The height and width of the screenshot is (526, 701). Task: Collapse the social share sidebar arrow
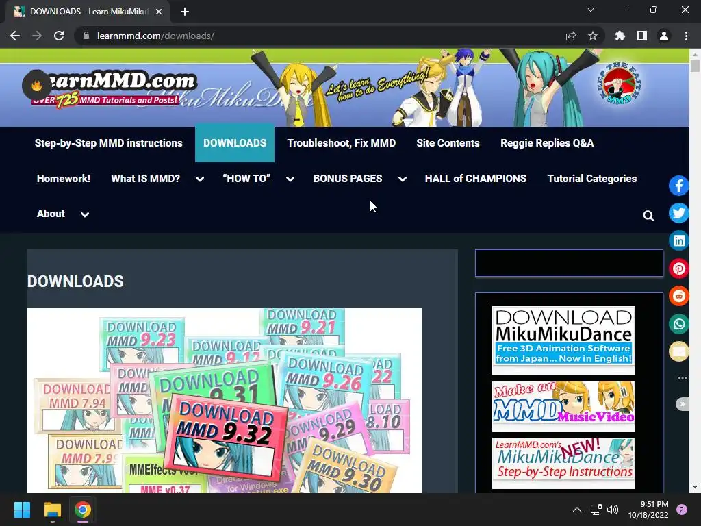pos(683,404)
